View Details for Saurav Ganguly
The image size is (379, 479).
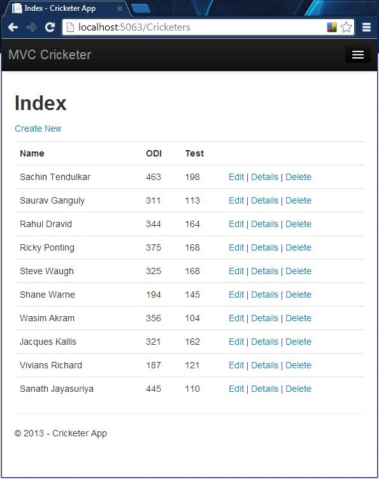(264, 200)
